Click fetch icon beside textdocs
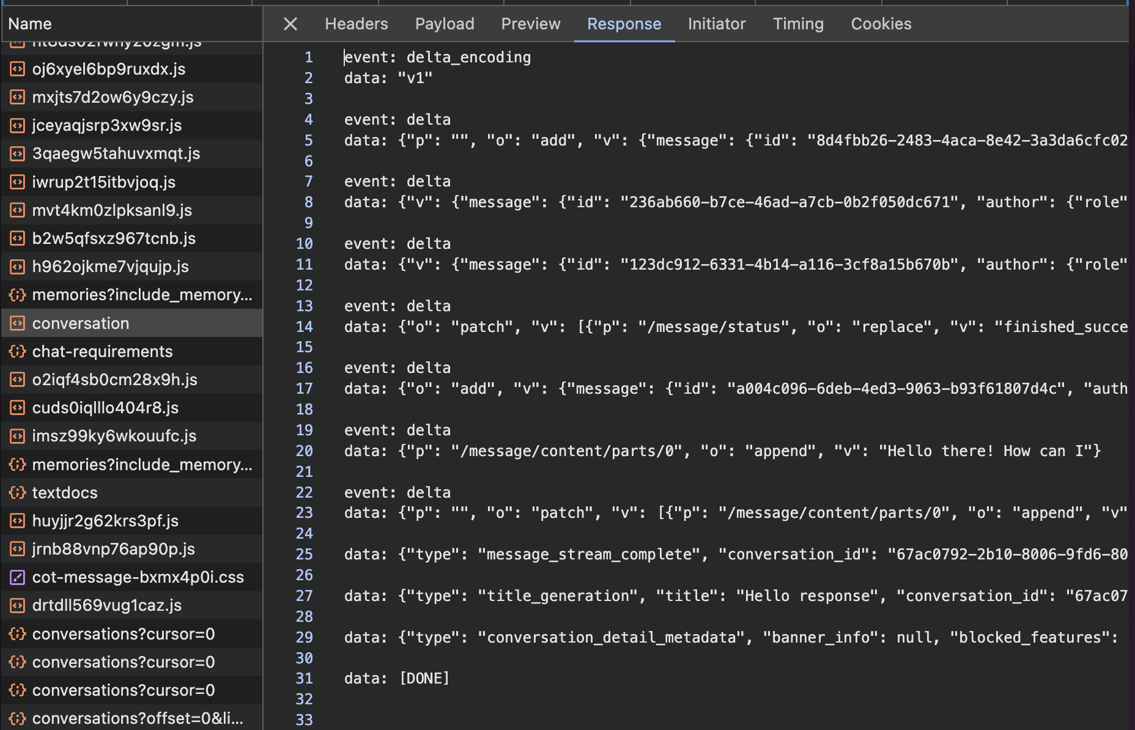This screenshot has width=1135, height=730. pos(18,493)
